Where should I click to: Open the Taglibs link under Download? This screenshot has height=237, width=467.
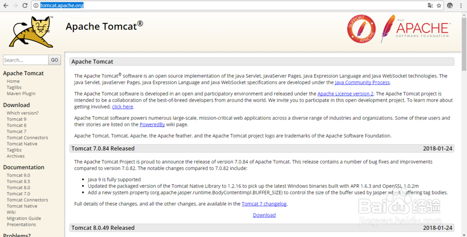pyautogui.click(x=14, y=150)
